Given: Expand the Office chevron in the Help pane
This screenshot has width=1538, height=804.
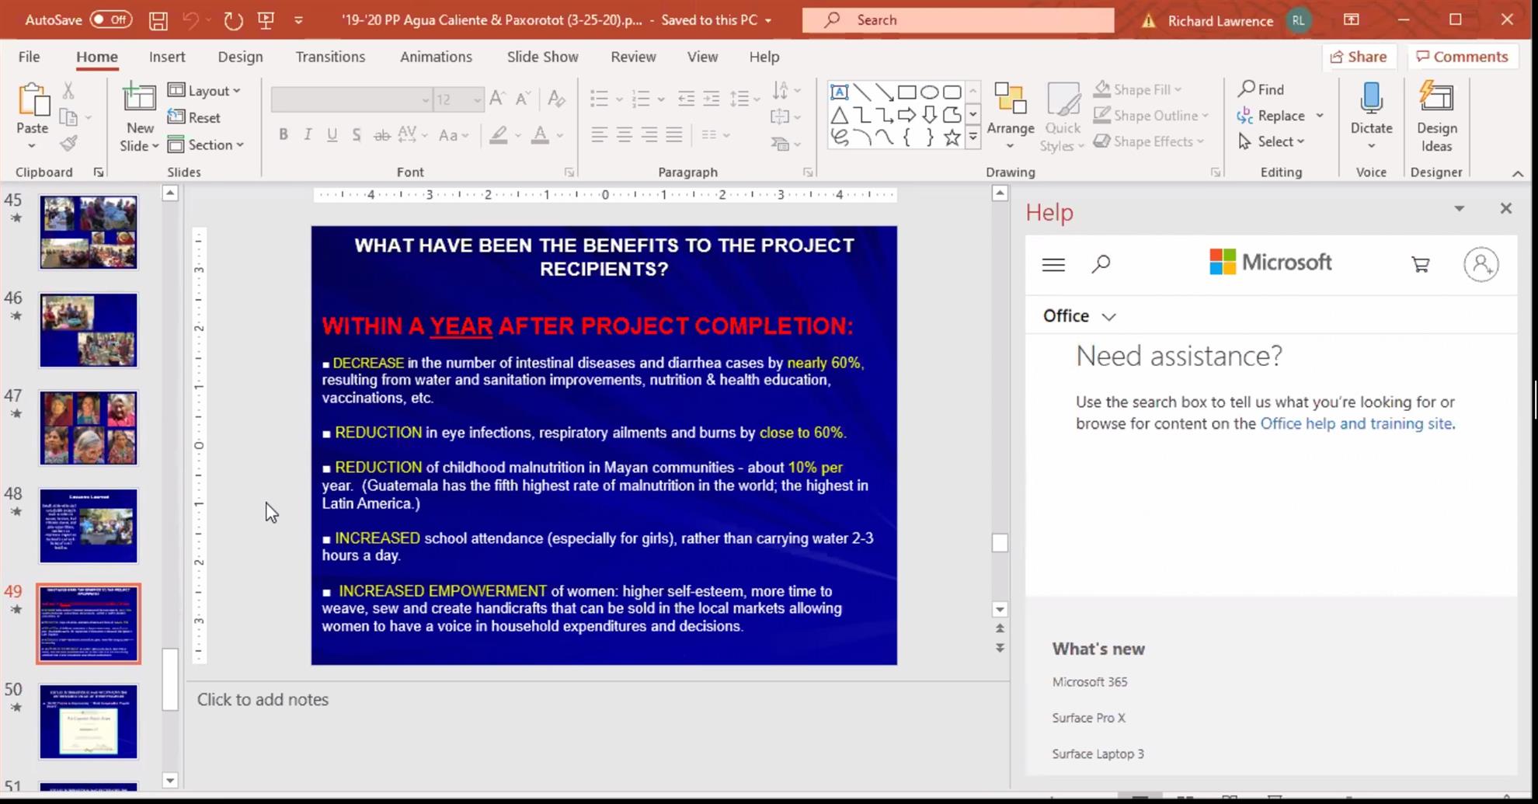Looking at the screenshot, I should coord(1108,317).
